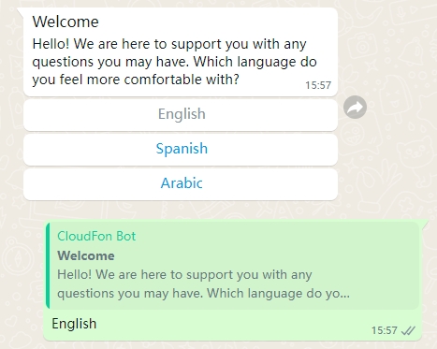This screenshot has width=437, height=349.
Task: Click the bold Welcome title in quoted reply
Action: [86, 255]
